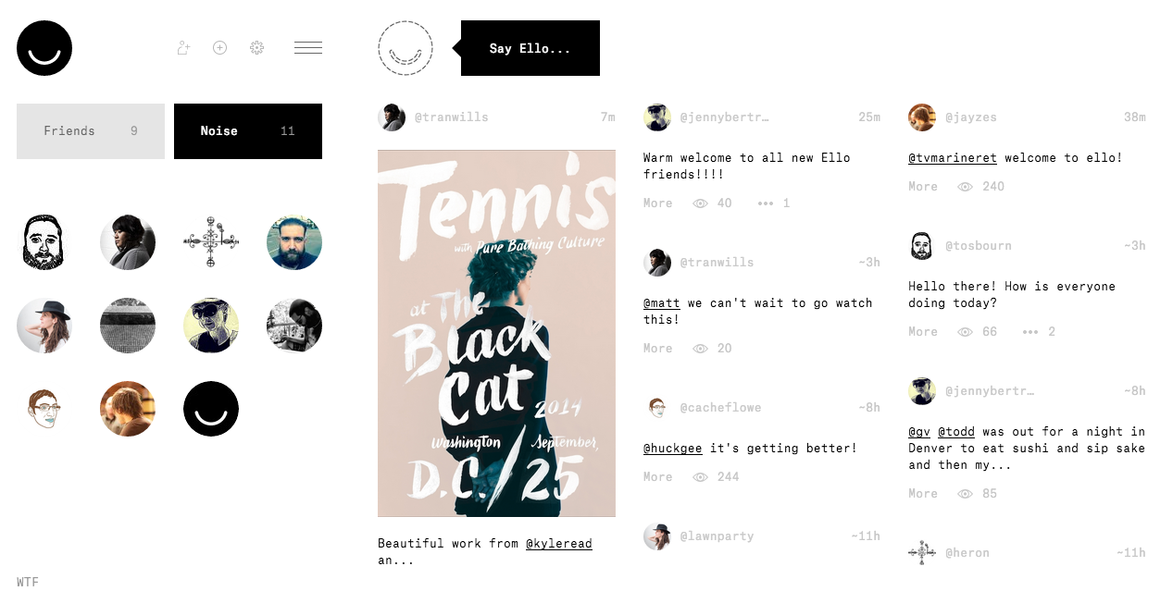This screenshot has height=591, width=1173.
Task: Click the dashed smiley avatar placeholder
Action: 406,48
